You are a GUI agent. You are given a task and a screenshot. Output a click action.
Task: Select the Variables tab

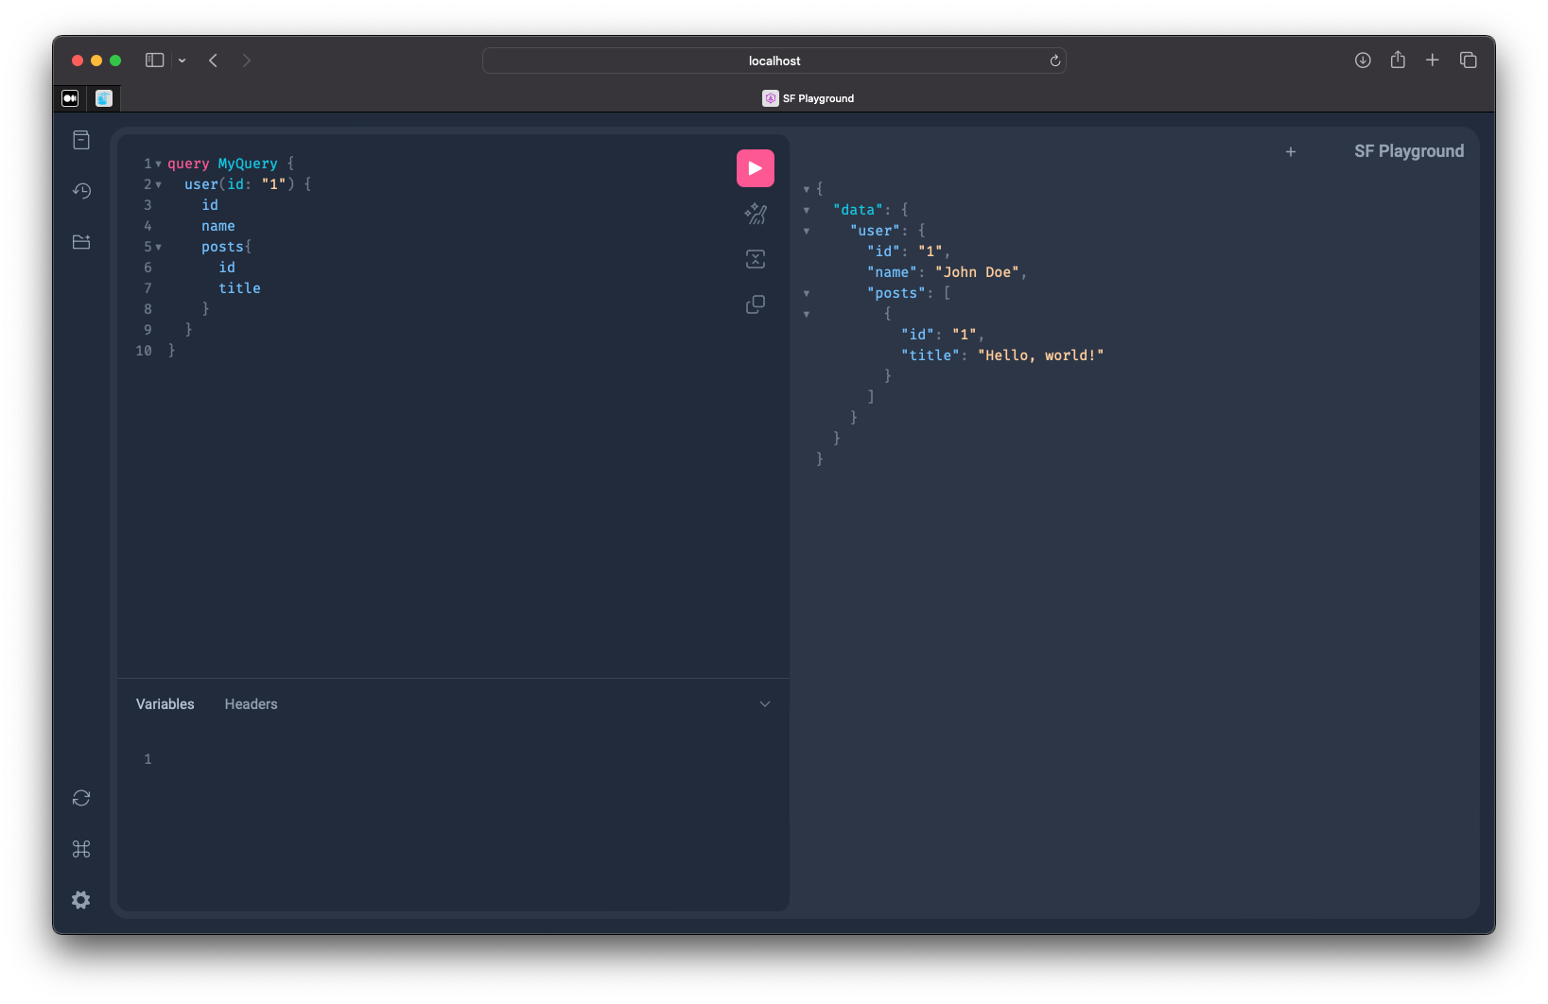(165, 704)
